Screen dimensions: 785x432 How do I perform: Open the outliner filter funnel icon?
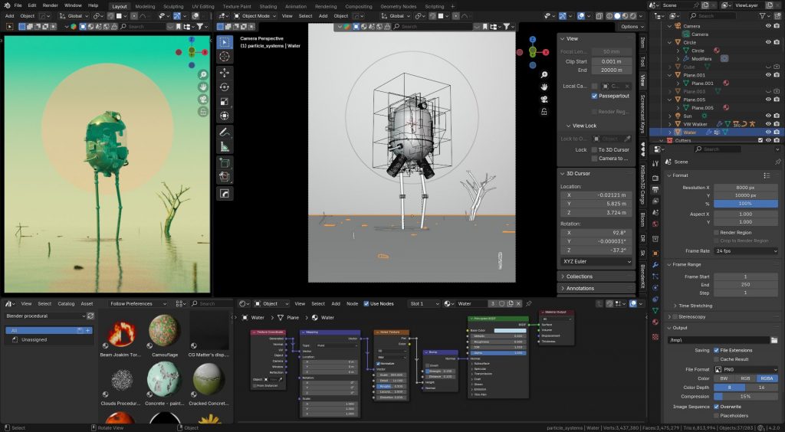pyautogui.click(x=763, y=16)
